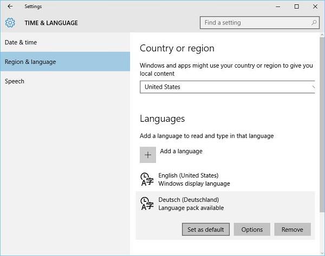Click the Settings gear icon
This screenshot has height=256, width=325.
click(x=10, y=23)
